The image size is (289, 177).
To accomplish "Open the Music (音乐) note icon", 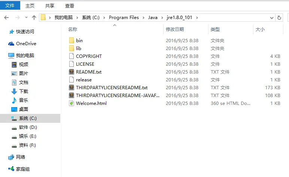I will click(x=14, y=100).
